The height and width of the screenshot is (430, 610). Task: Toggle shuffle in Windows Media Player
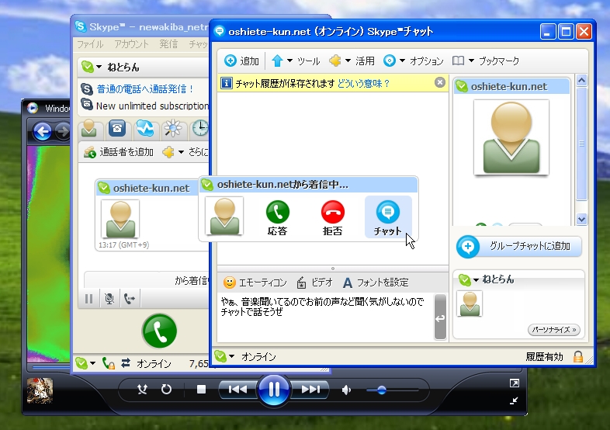[x=142, y=389]
